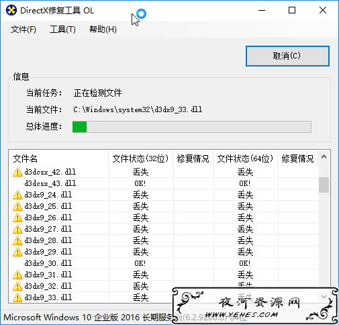Click 64-bit 丢失 status of d3dcsx_42.dll
Screen dimensions: 339x325
coord(245,172)
